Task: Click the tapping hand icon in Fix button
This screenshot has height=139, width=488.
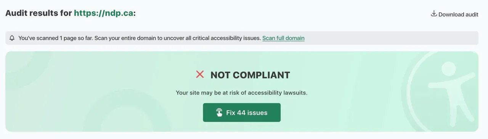Action: (219, 112)
